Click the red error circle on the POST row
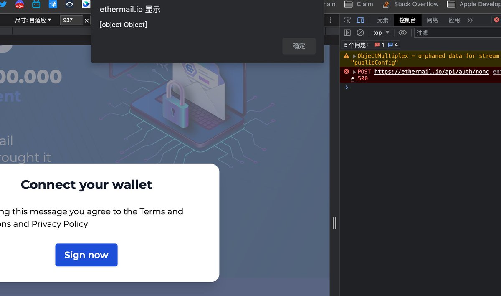501x296 pixels. [347, 71]
